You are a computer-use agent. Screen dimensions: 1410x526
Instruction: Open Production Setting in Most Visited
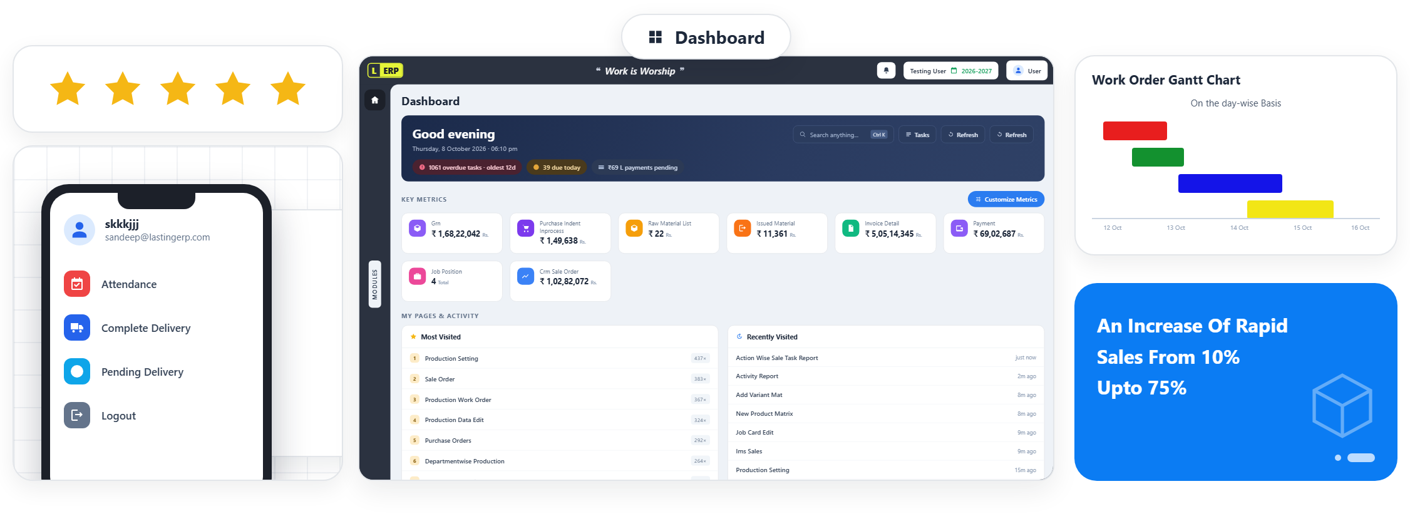560,359
